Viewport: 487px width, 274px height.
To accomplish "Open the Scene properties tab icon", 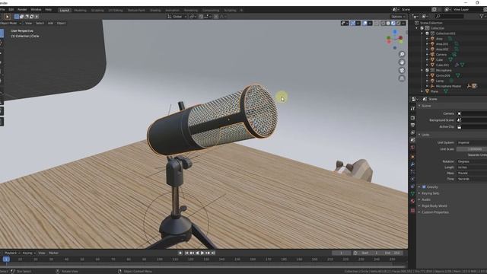I will coord(412,140).
